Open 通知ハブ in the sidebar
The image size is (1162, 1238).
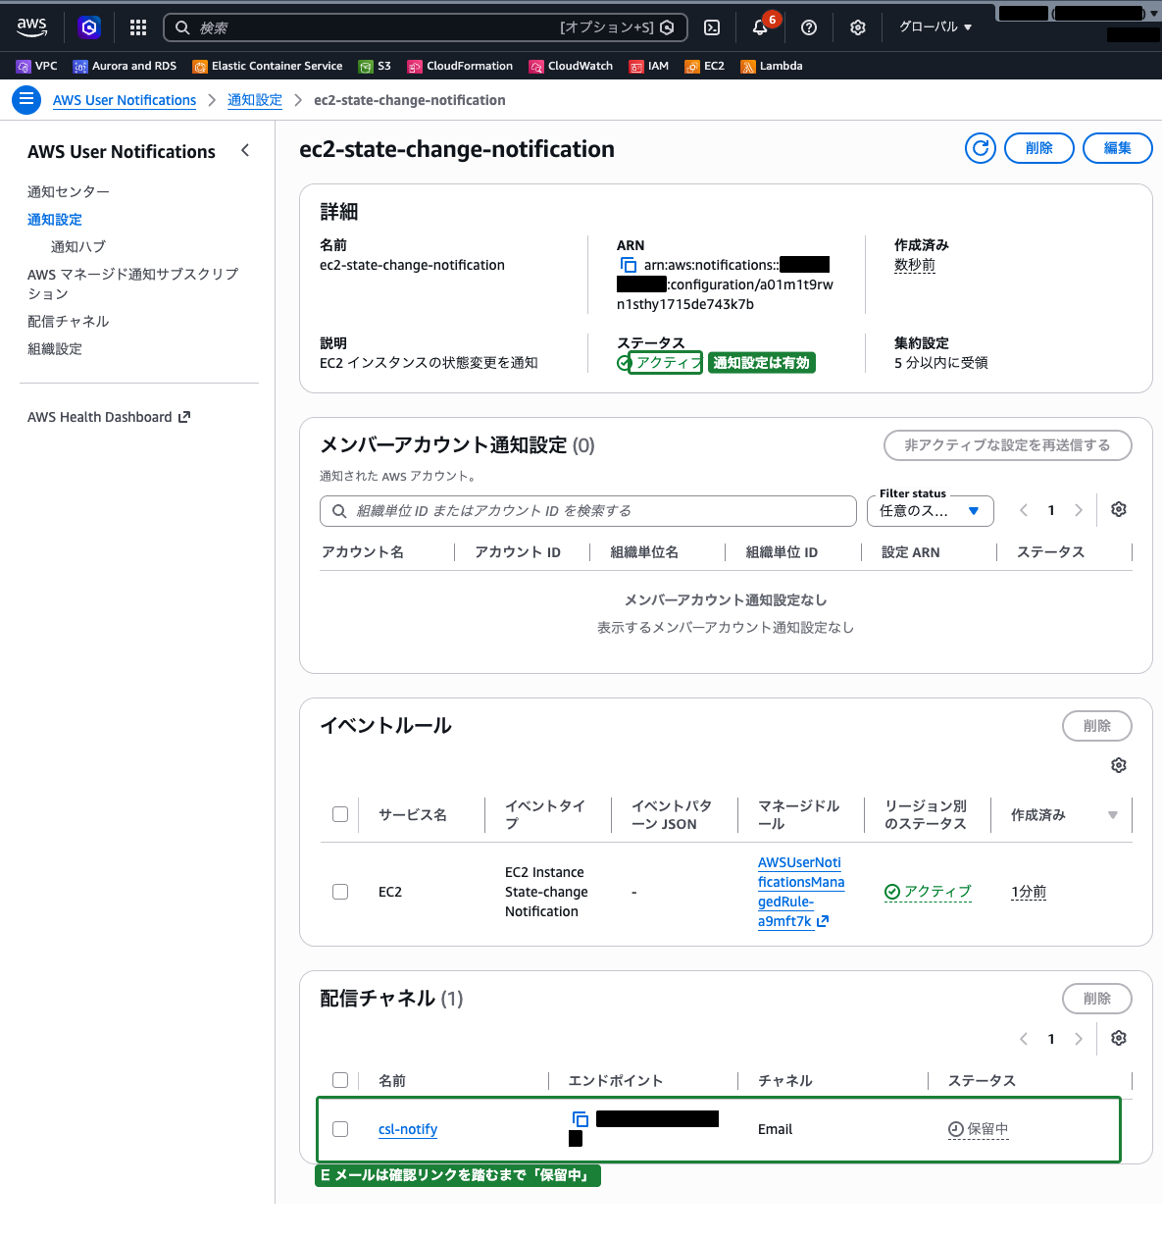coord(78,247)
